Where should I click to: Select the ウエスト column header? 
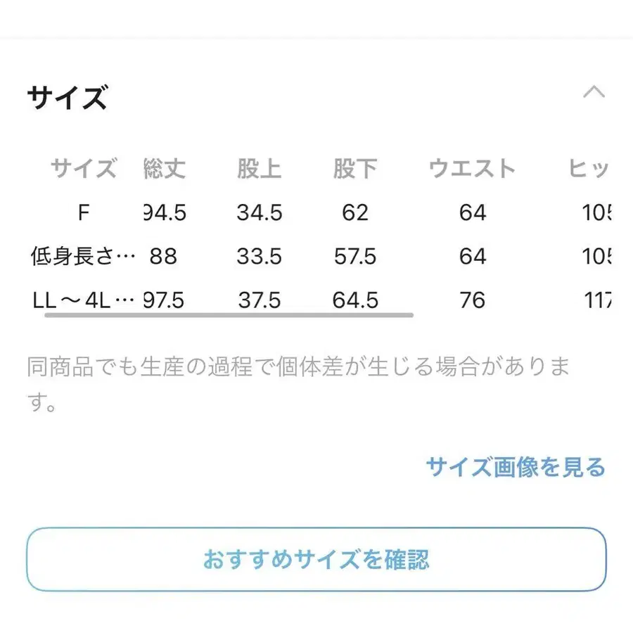click(x=472, y=169)
